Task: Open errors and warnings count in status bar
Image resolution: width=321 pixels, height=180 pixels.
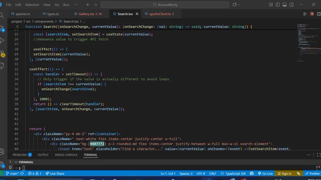Action: pyautogui.click(x=34, y=173)
